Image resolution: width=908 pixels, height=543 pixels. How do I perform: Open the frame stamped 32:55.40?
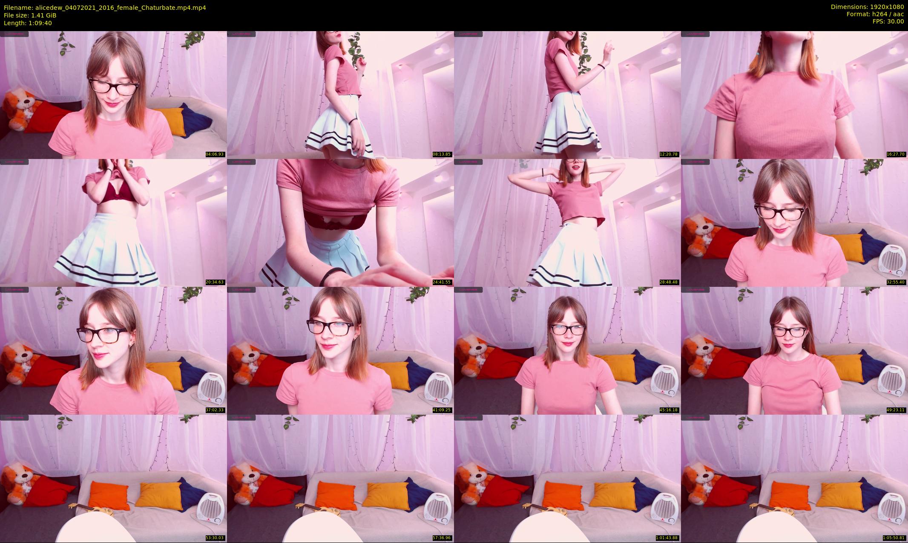794,222
